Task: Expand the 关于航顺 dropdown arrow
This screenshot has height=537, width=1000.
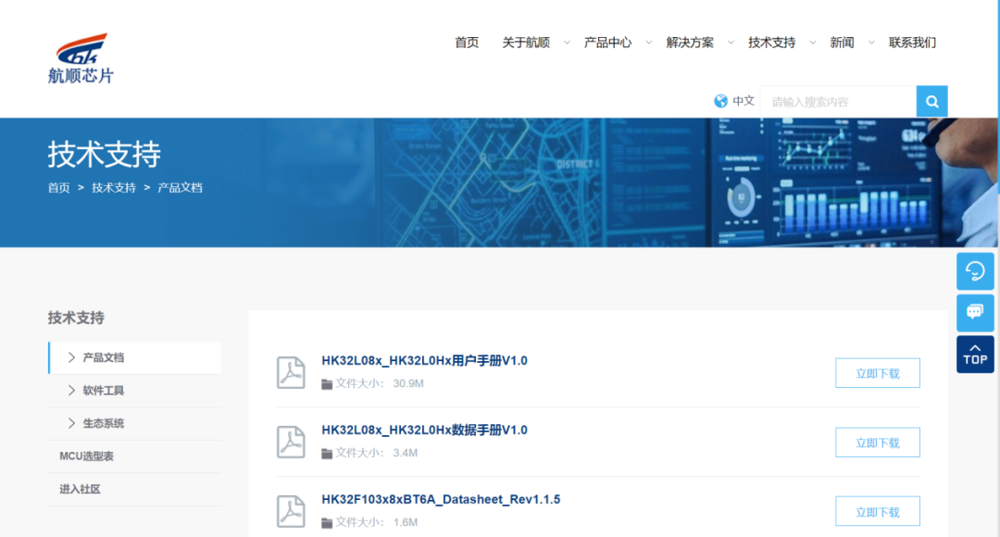Action: pyautogui.click(x=567, y=43)
